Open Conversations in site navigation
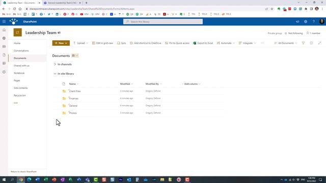This screenshot has width=326, height=183. click(21, 51)
